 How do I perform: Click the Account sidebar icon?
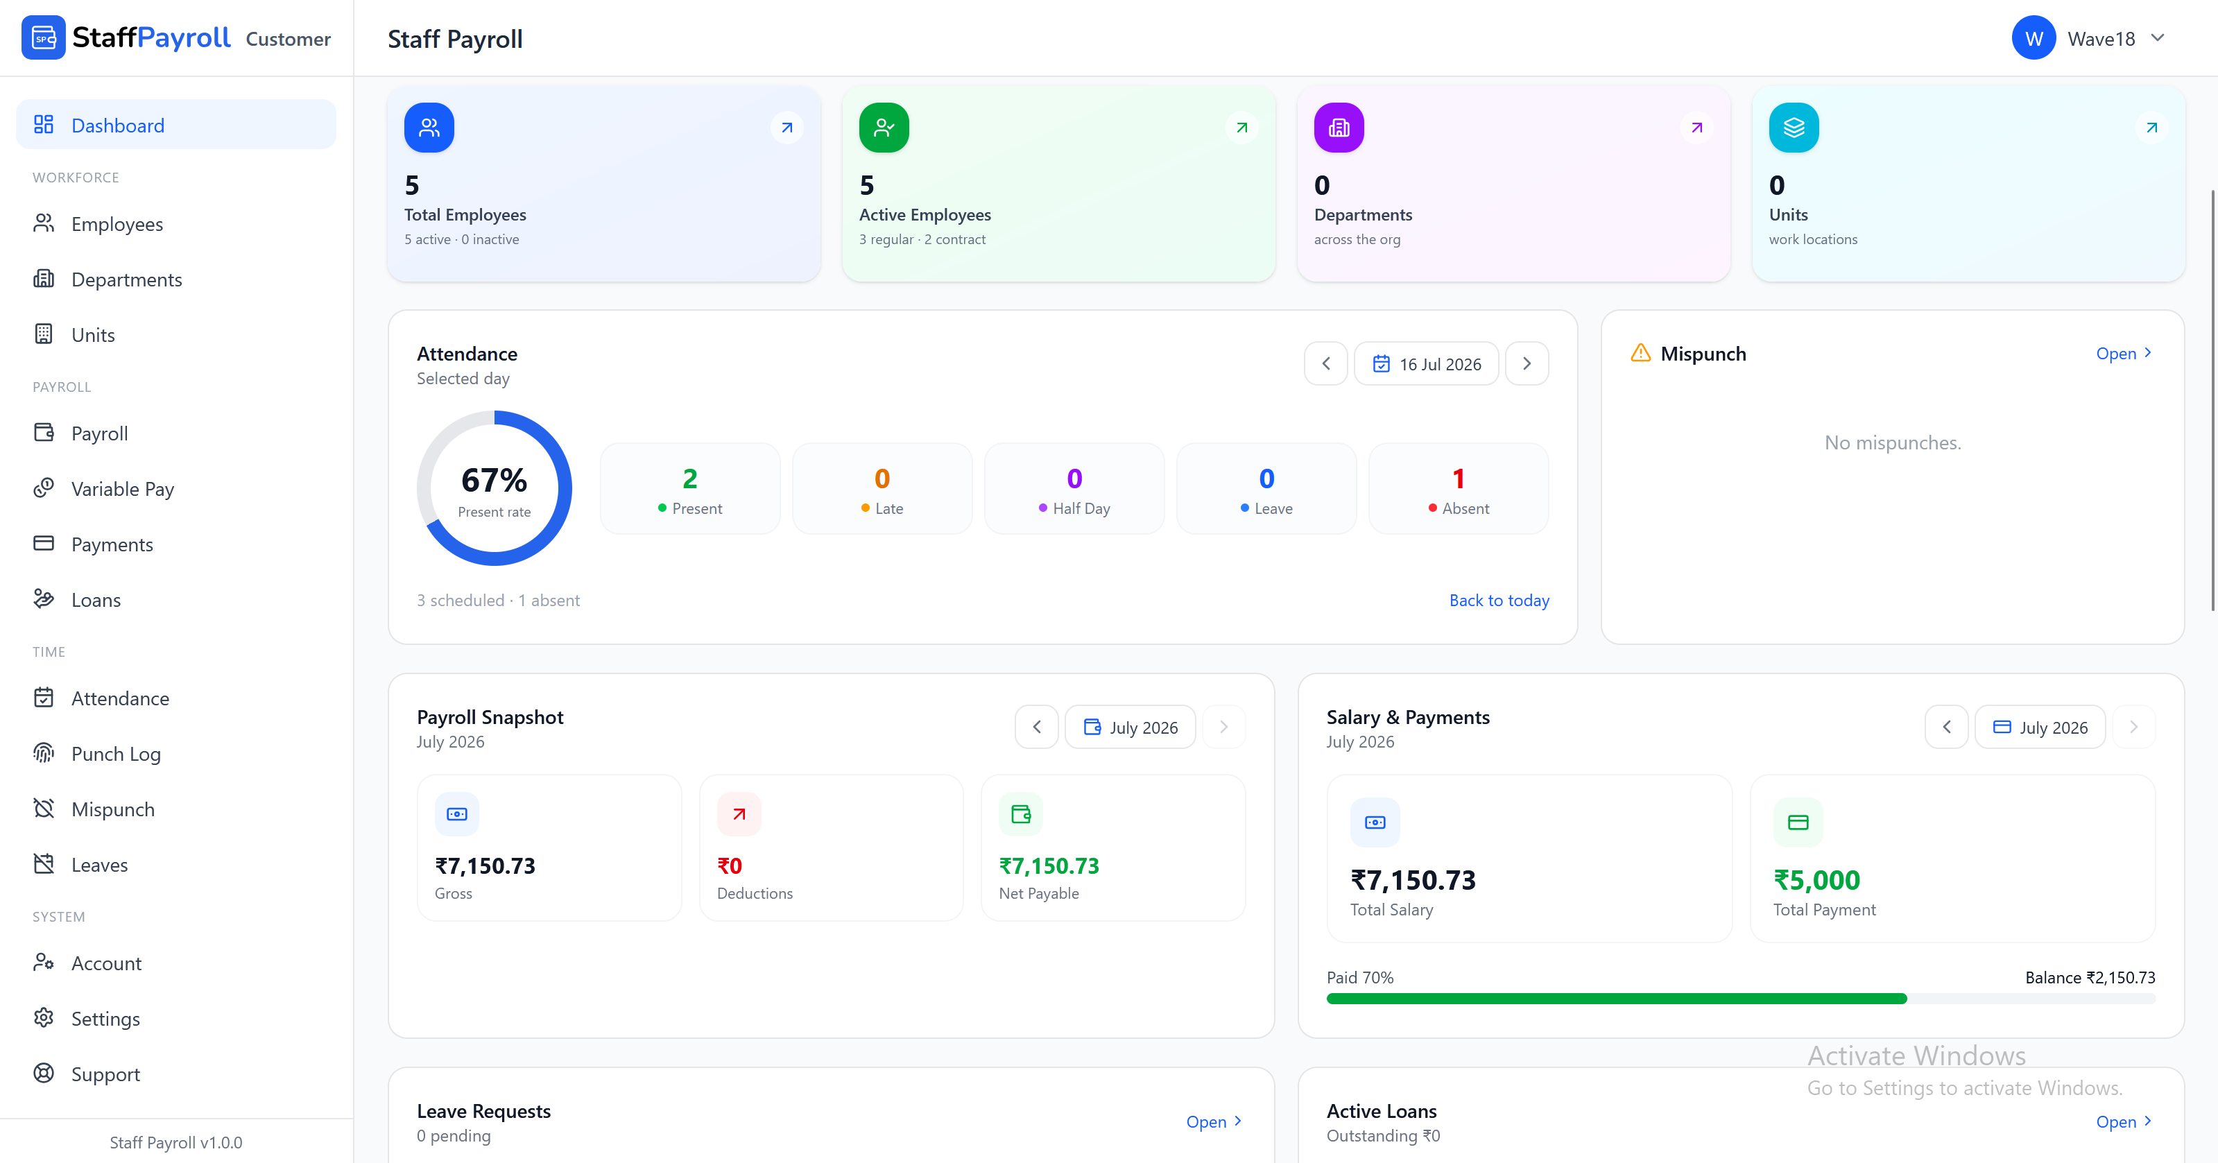44,963
